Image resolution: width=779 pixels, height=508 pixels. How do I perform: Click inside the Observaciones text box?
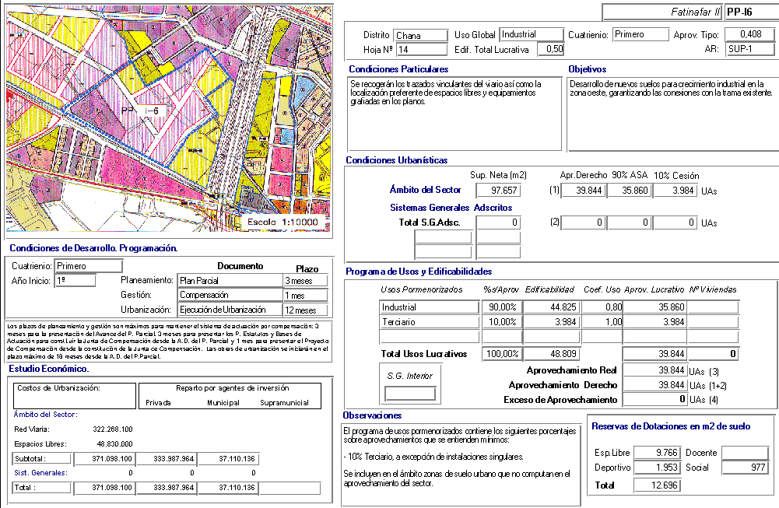(x=459, y=463)
